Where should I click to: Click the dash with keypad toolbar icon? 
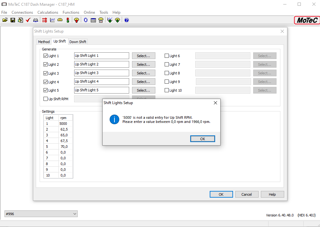point(101,20)
